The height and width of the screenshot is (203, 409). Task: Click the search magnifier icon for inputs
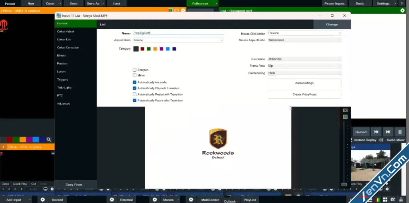(49, 140)
